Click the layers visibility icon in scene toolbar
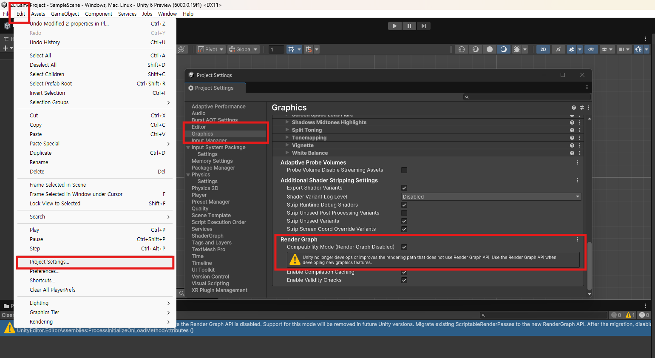 pos(604,49)
